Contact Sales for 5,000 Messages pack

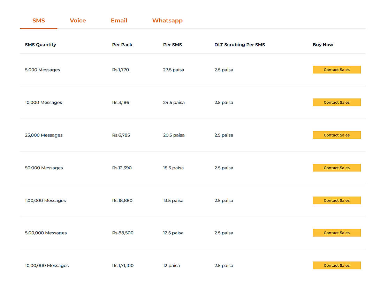tap(337, 69)
